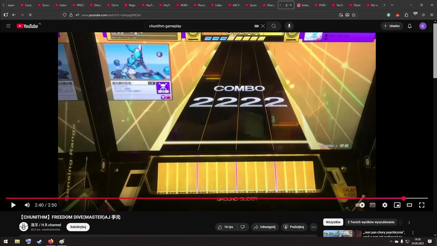437x246 pixels.
Task: Play the video
Action: tap(13, 205)
